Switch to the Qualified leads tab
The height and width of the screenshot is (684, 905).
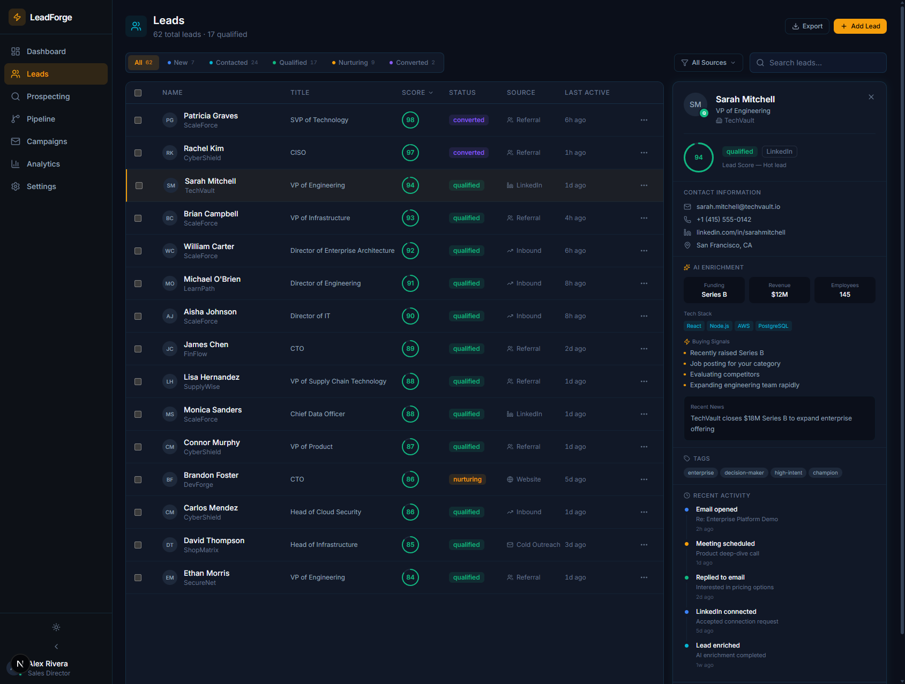click(295, 63)
